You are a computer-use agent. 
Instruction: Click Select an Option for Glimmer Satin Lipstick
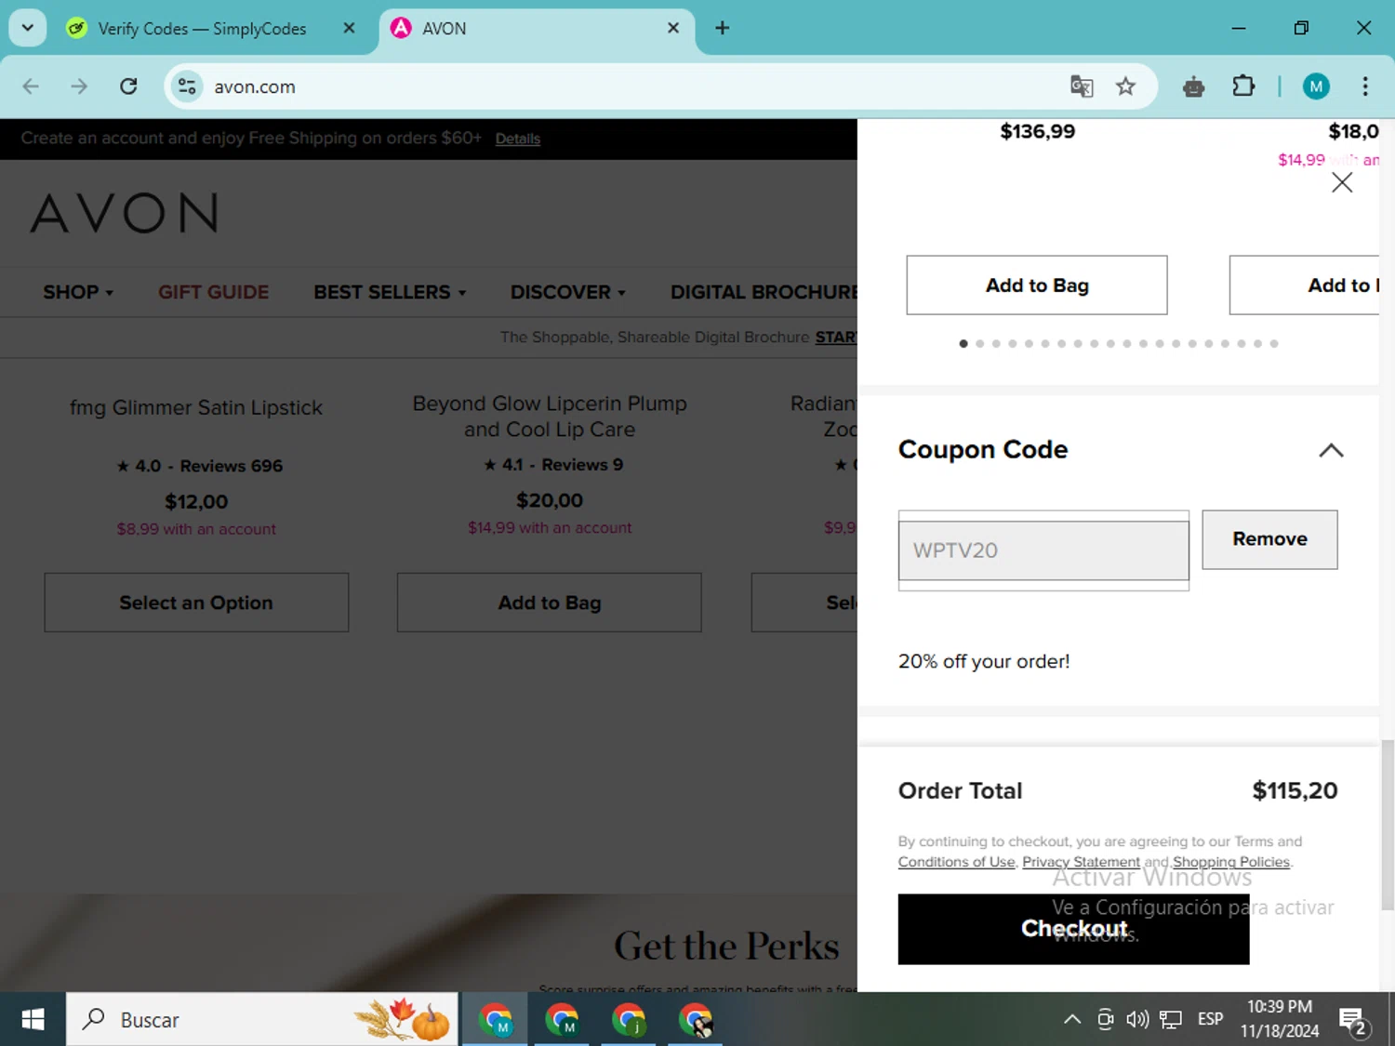pyautogui.click(x=196, y=602)
